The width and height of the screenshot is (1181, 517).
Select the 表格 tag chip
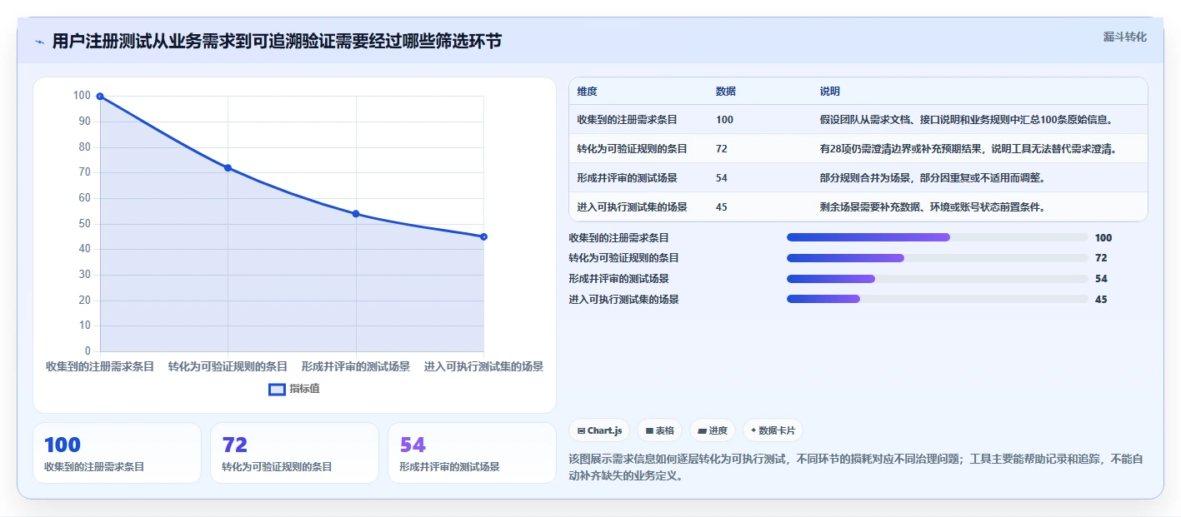tap(659, 430)
